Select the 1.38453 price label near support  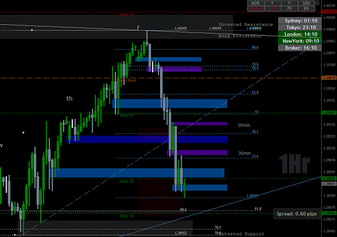[181, 233]
